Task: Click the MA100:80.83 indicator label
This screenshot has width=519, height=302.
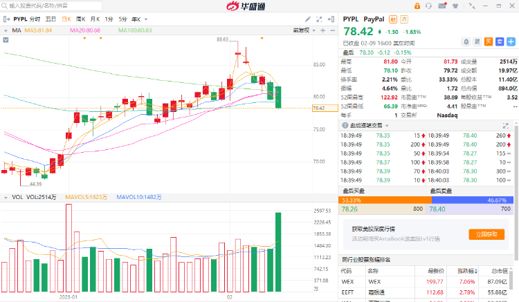Action: point(135,30)
